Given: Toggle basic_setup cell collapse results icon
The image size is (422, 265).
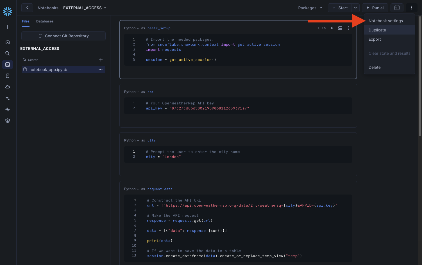Looking at the screenshot, I should [x=340, y=28].
